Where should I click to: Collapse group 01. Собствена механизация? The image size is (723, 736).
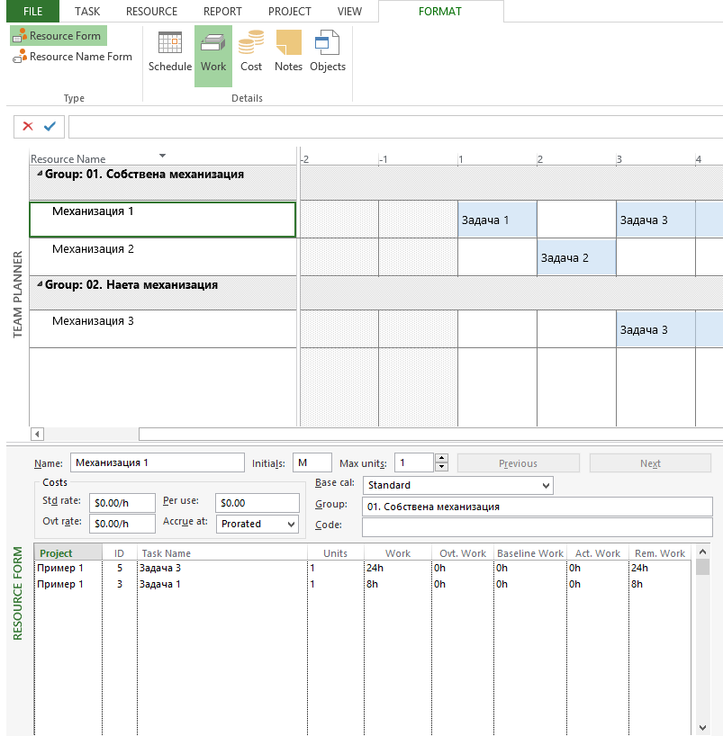[x=39, y=175]
